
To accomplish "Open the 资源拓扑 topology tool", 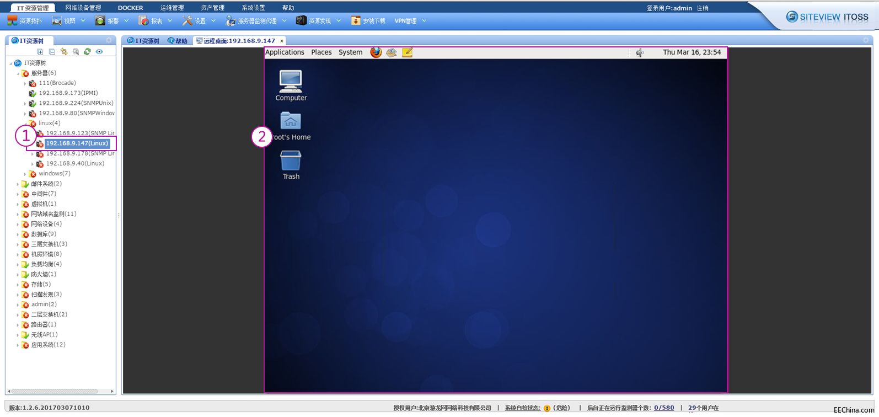I will point(24,21).
